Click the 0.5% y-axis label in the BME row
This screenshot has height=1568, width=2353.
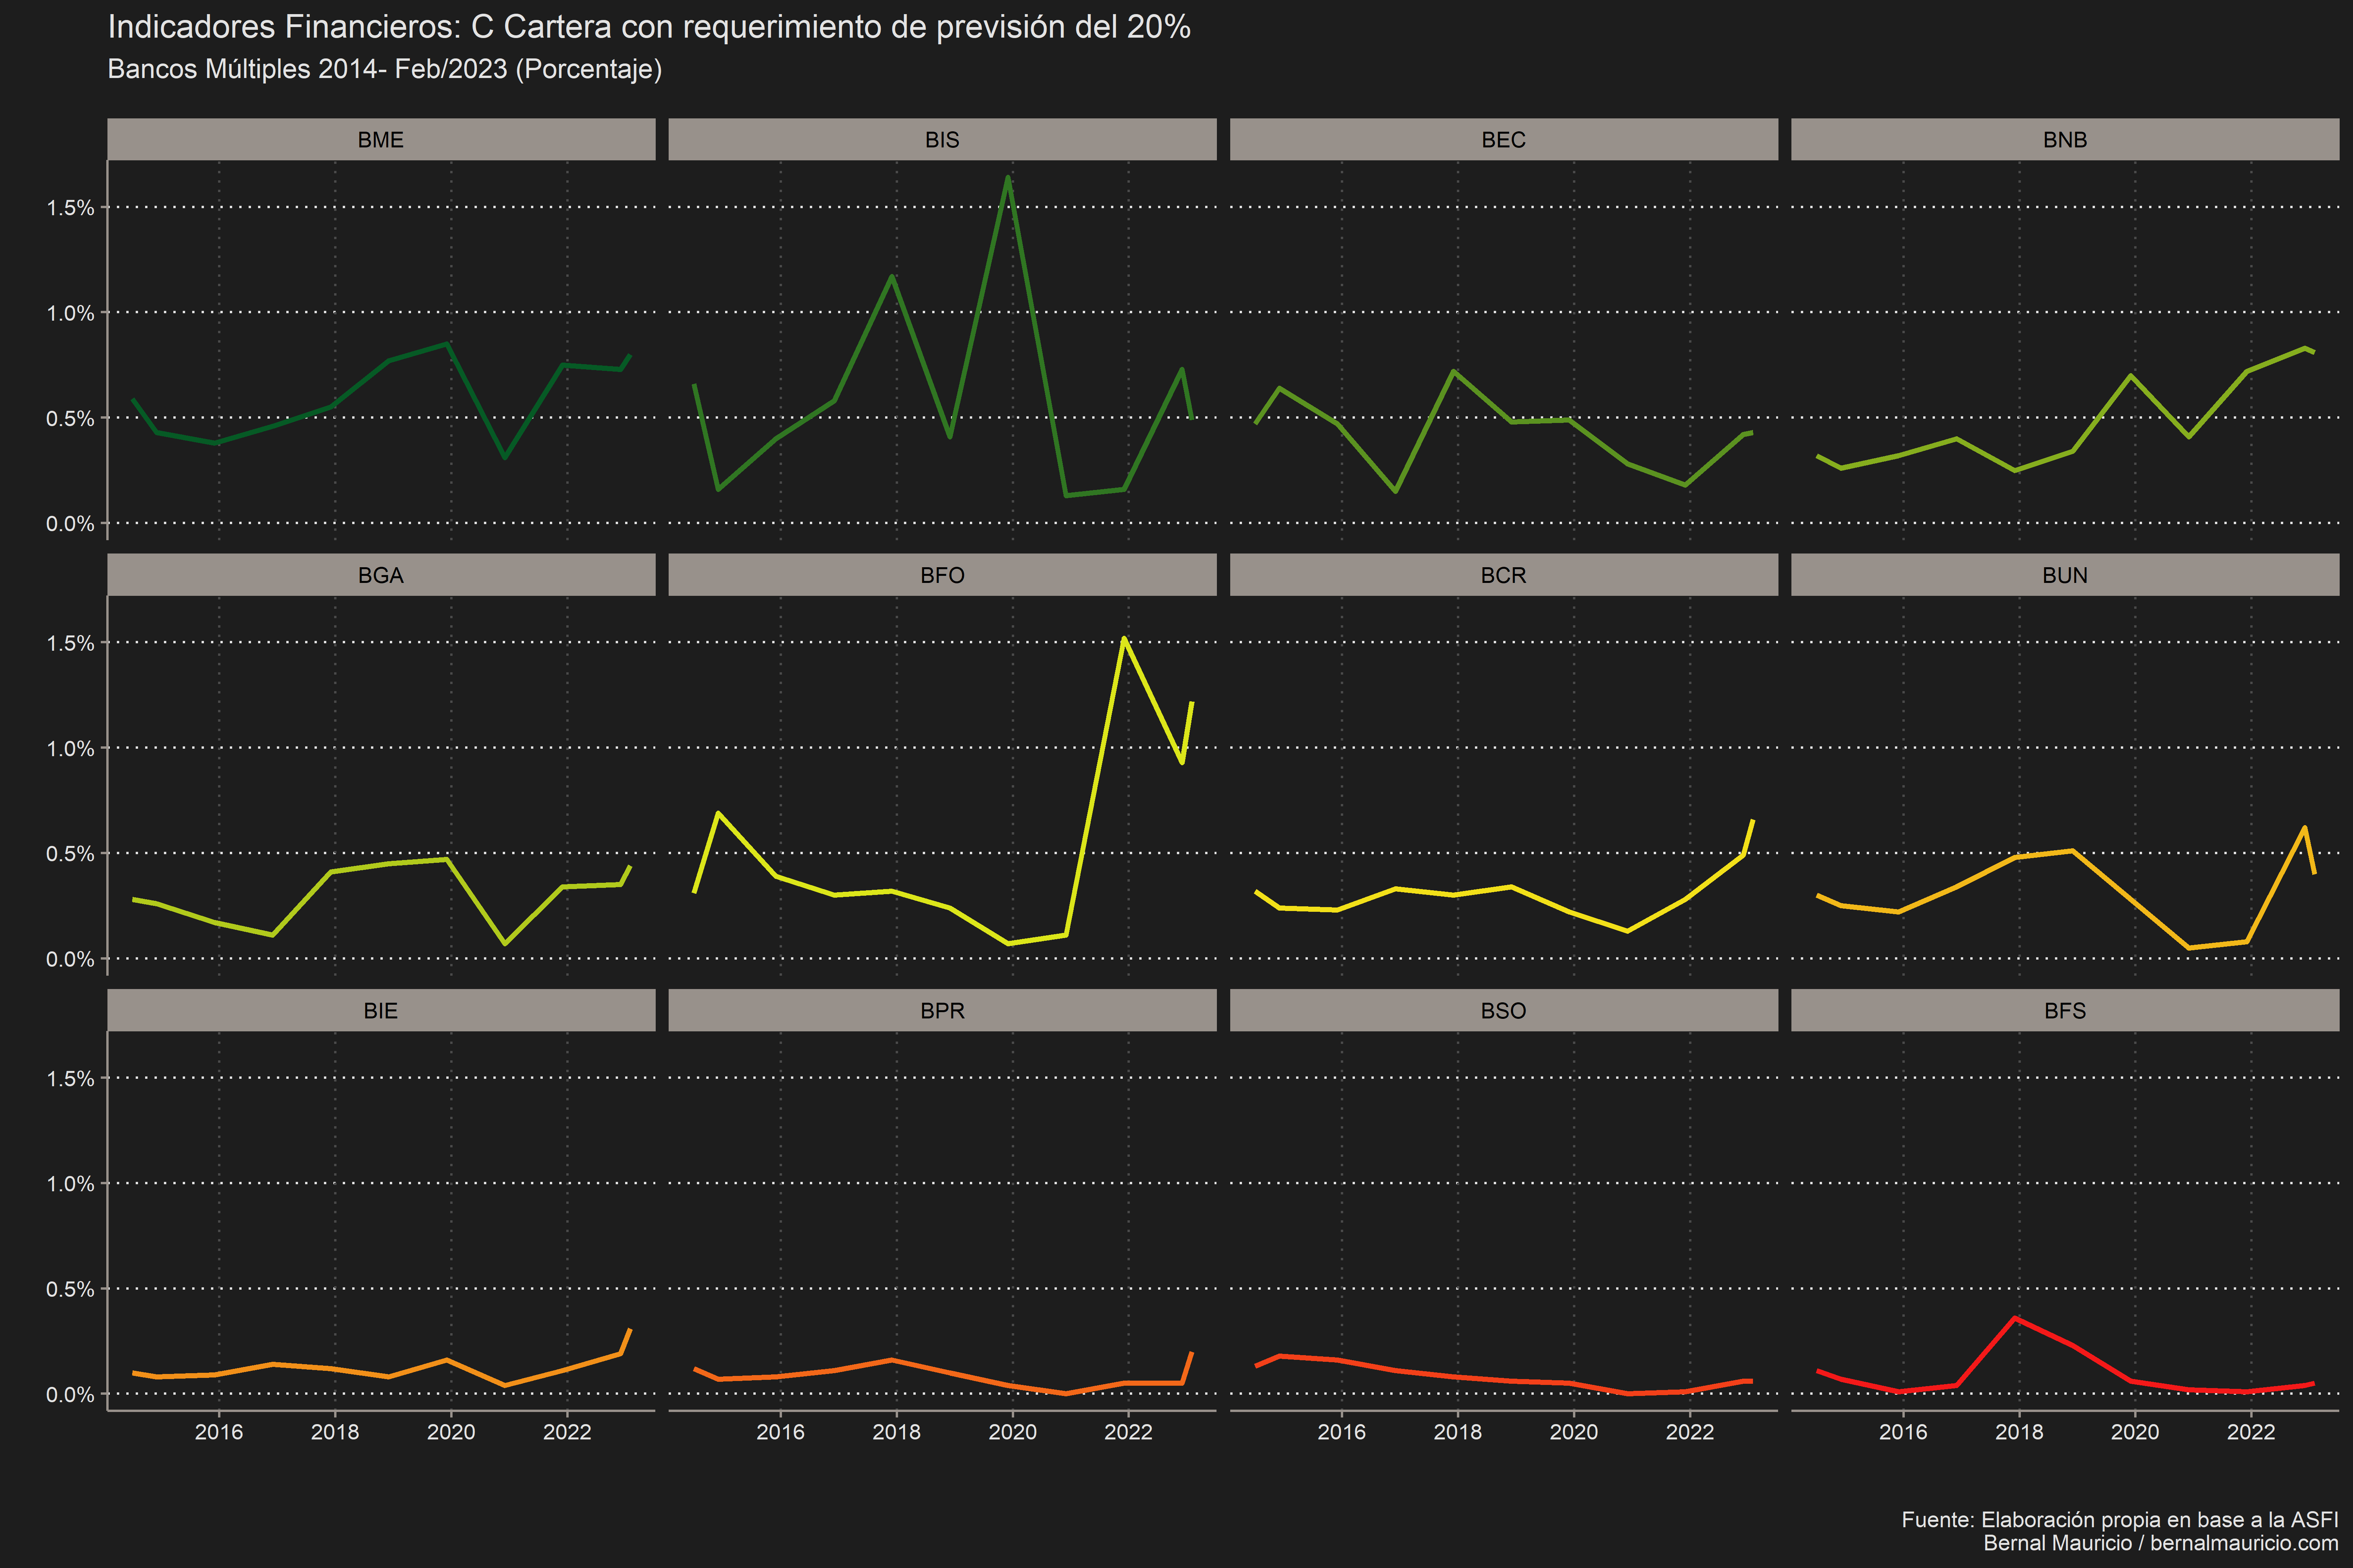70,418
